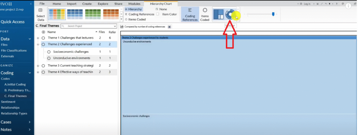This screenshot has height=135, width=358.
Task: Switch to the Sunburst chart icon
Action: (x=230, y=14)
